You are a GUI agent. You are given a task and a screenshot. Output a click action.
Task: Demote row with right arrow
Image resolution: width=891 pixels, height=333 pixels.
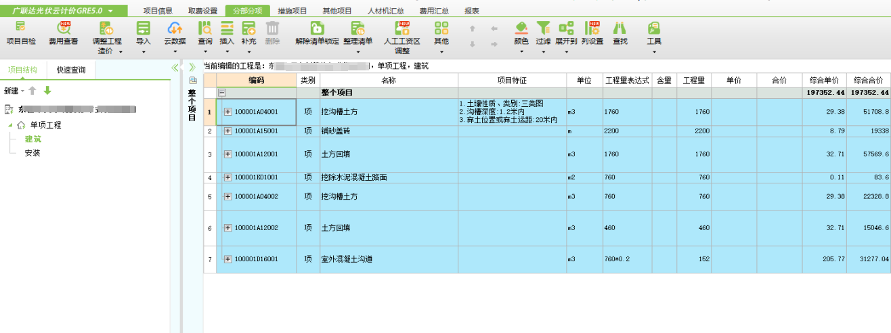[x=494, y=44]
